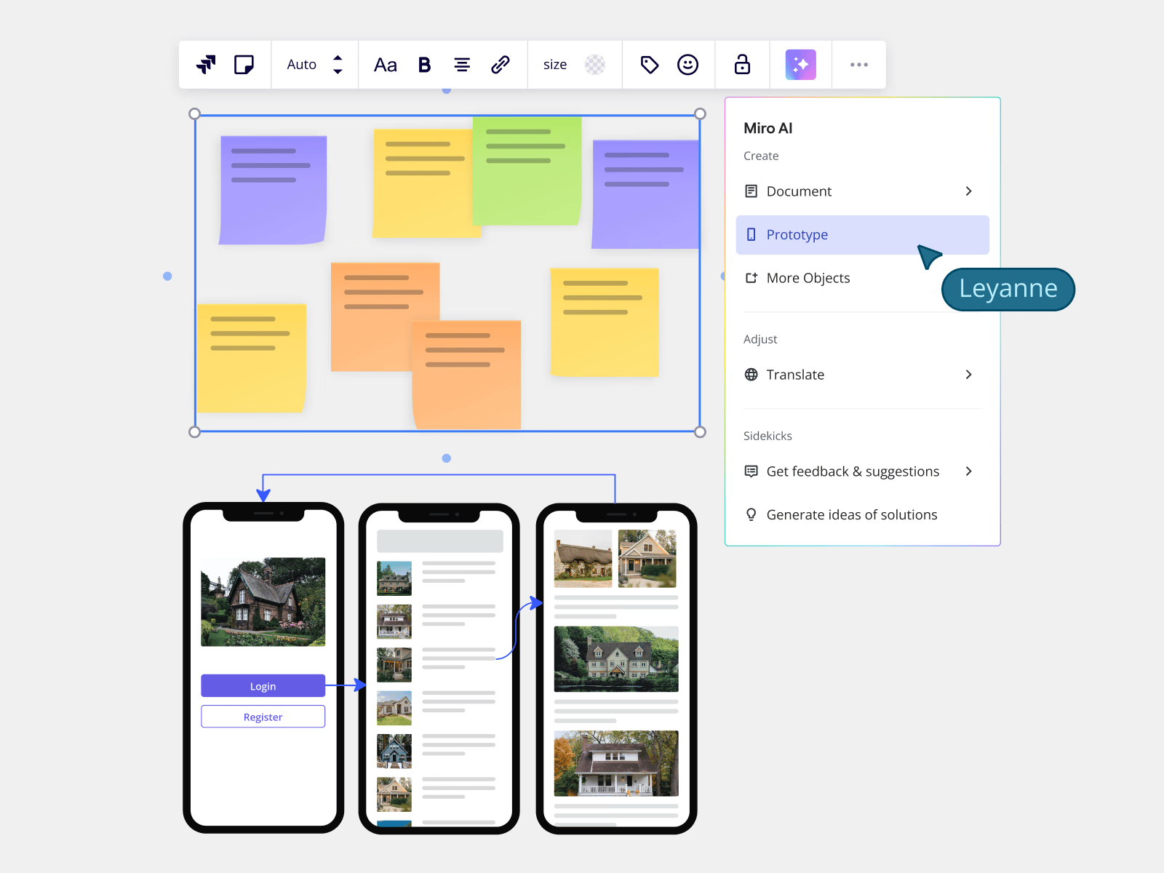The height and width of the screenshot is (873, 1164).
Task: Click the More Objects plus-square icon
Action: tap(752, 278)
